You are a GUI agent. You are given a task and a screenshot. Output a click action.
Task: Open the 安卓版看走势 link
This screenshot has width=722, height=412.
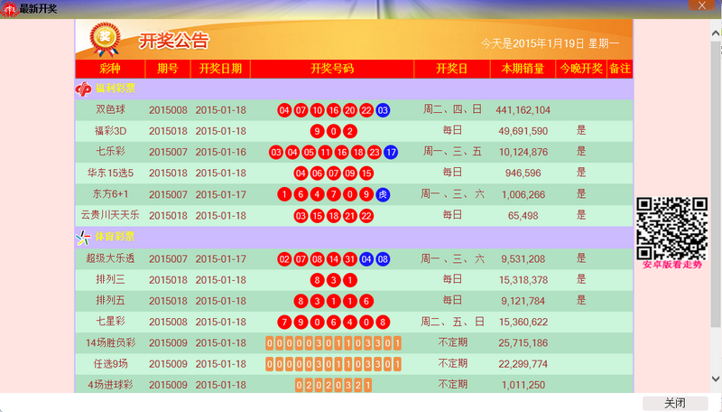click(x=671, y=266)
